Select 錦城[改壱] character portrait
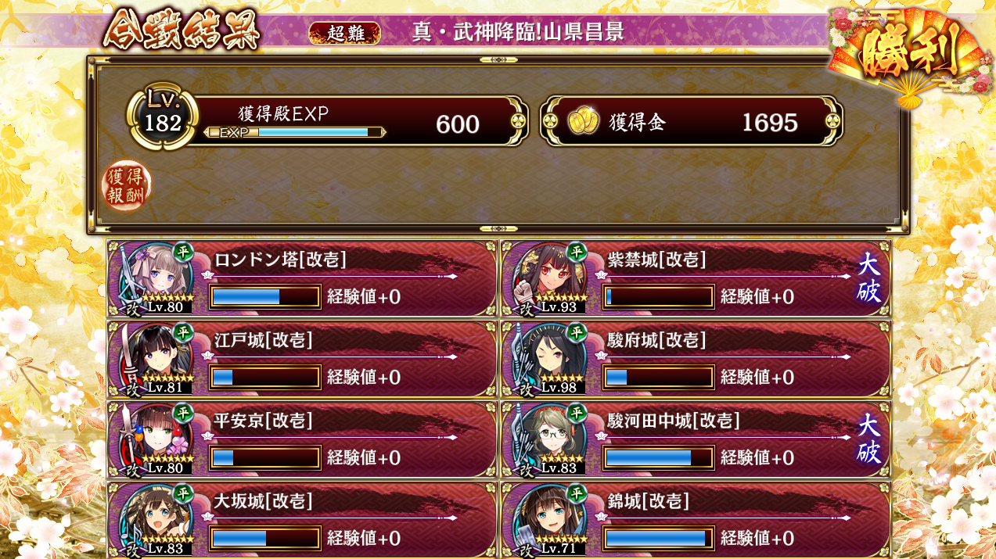Viewport: 996px width, 559px height. [548, 520]
